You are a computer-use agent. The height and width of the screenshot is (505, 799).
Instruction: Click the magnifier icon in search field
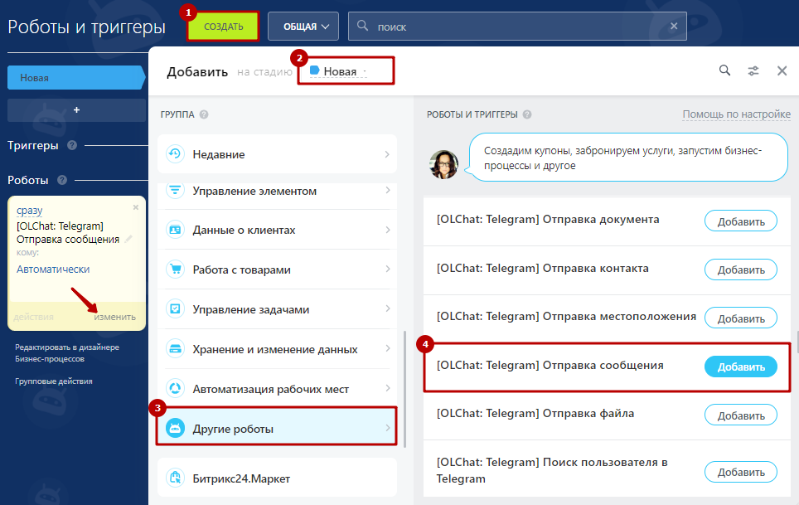[x=362, y=26]
